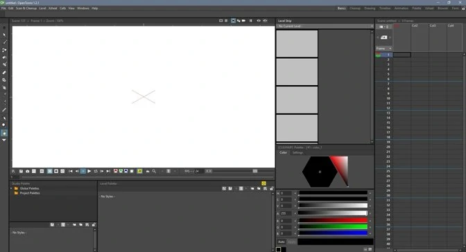The image size is (466, 252).
Task: Click the magnifier Locator icon
Action: 154,171
